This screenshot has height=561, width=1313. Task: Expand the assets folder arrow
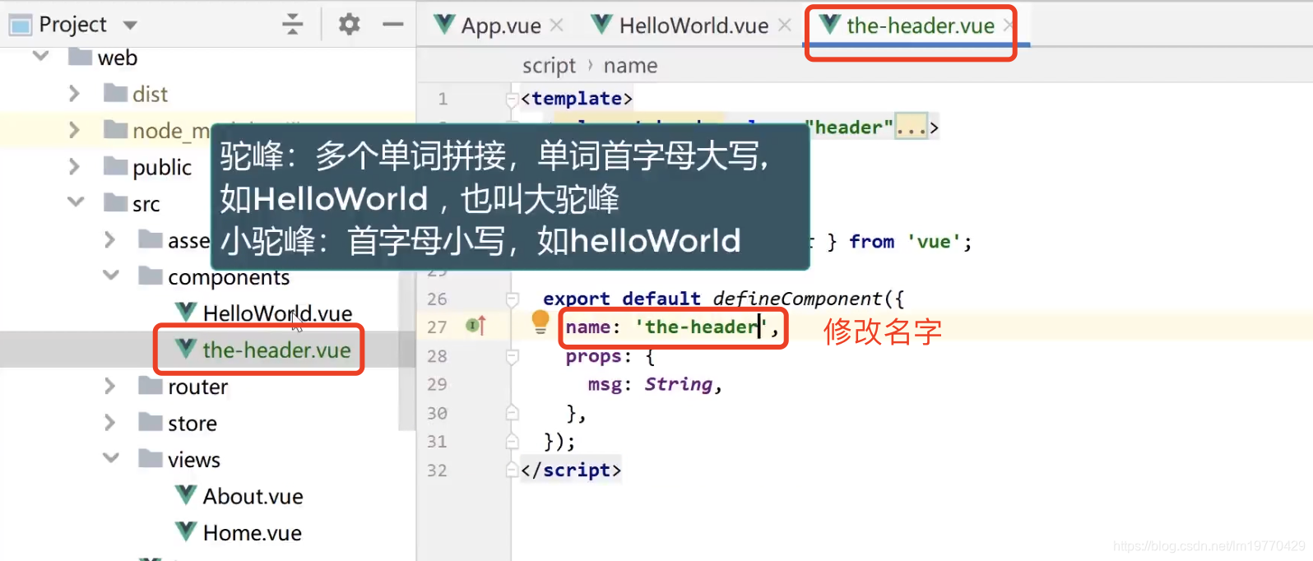click(x=109, y=239)
